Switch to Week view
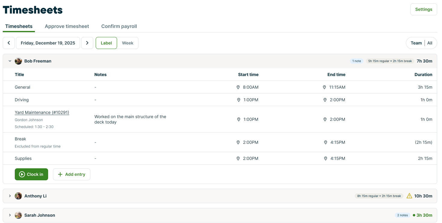Screen dimensions: 442x223 pyautogui.click(x=128, y=43)
